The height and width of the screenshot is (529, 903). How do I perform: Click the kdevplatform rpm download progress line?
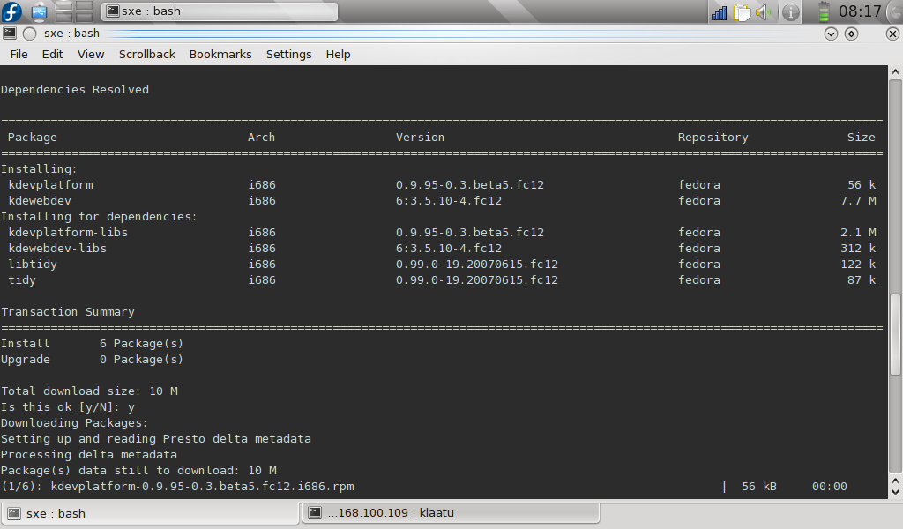(x=424, y=487)
